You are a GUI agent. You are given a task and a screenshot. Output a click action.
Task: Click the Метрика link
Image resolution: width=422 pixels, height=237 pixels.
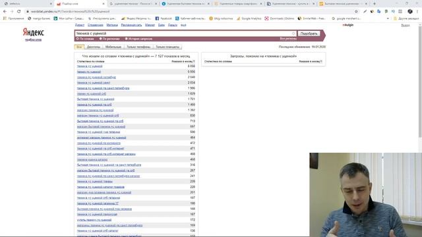112,25
